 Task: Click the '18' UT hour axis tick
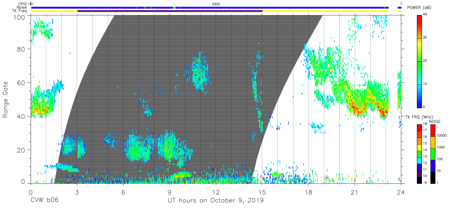pos(309,192)
